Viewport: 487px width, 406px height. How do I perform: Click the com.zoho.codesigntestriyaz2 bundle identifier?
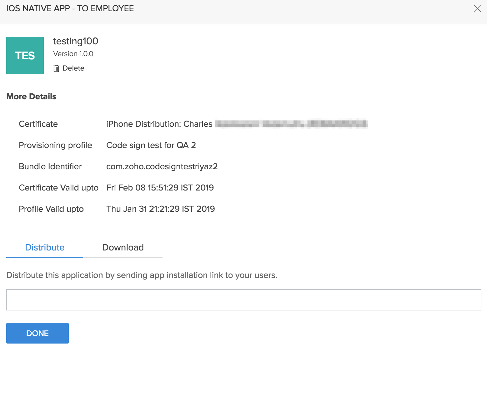tap(162, 167)
